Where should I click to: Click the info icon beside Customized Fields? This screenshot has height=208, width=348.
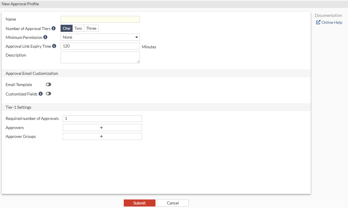coord(41,94)
